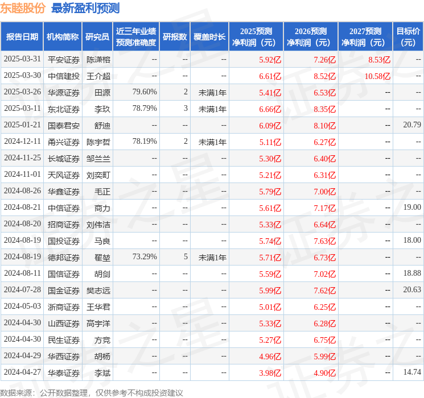The image size is (424, 398).
Task: Click date cell 2025-03-31
Action: click(22, 59)
